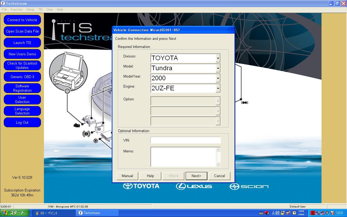Viewport: 347px width, 217px height.
Task: Click Check for Scantool Updates
Action: pos(22,65)
